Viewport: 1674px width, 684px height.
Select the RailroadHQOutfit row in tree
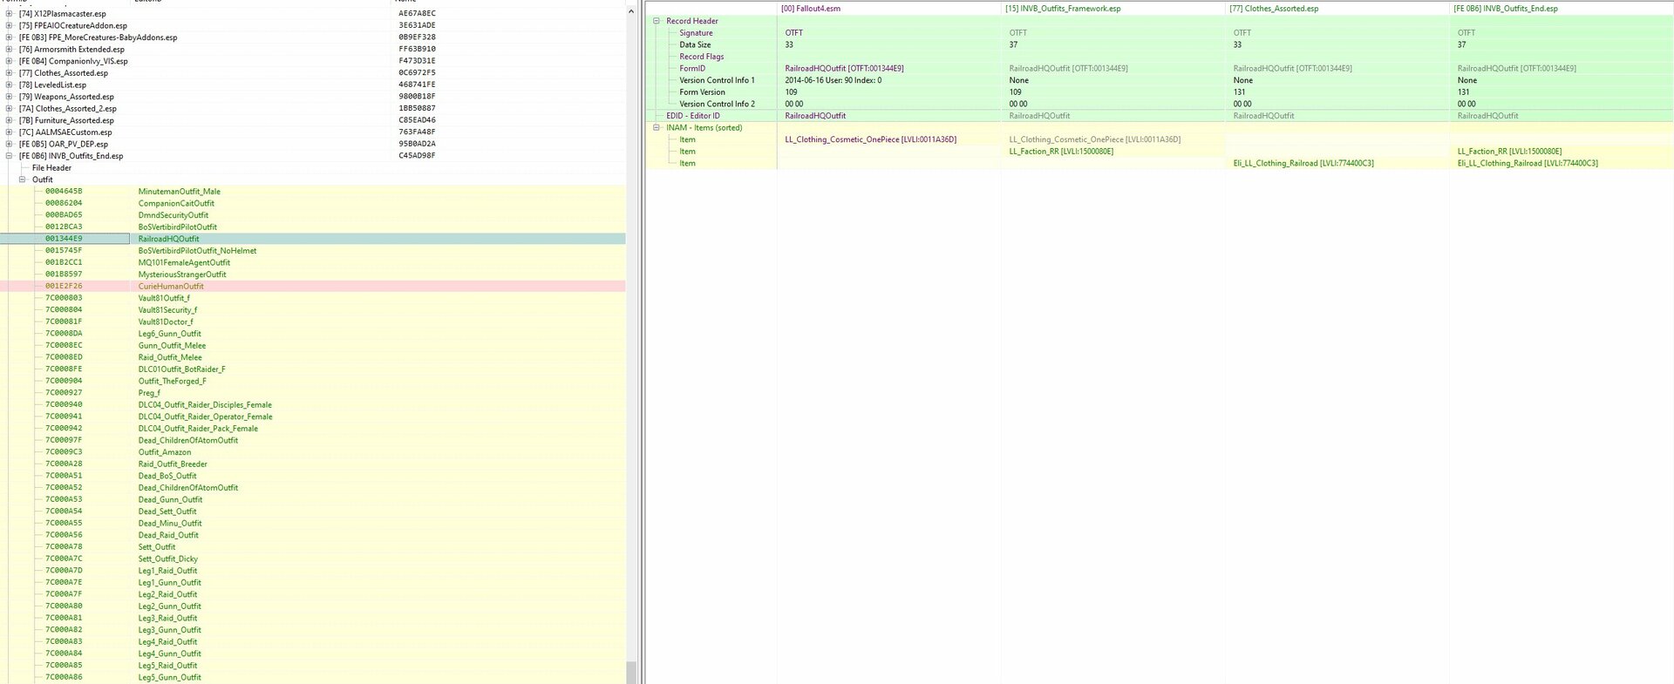click(313, 239)
